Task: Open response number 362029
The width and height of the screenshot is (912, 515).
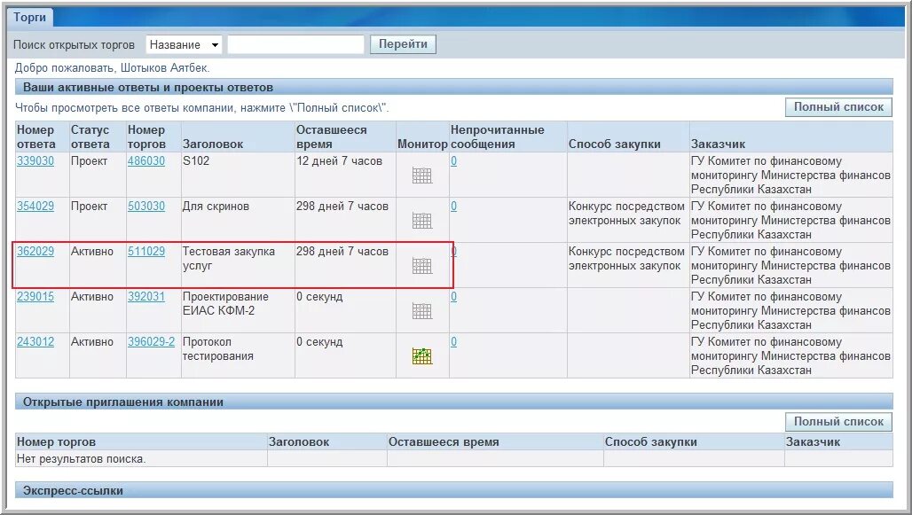Action: 35,252
